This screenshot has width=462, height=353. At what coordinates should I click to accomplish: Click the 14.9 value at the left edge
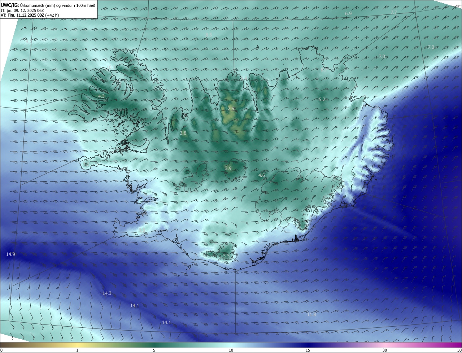click(x=10, y=254)
